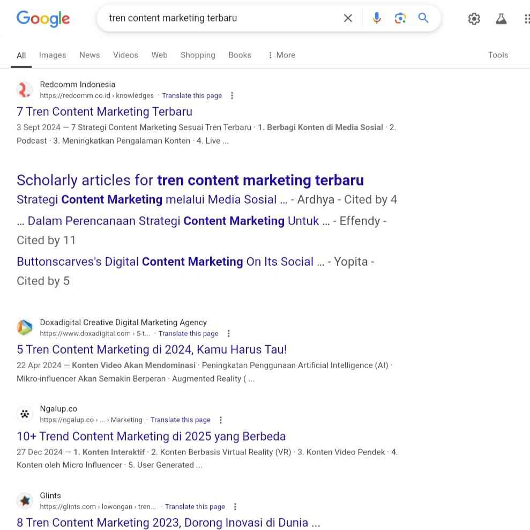
Task: Open three-dot menu for Doxadigital result
Action: tap(229, 333)
